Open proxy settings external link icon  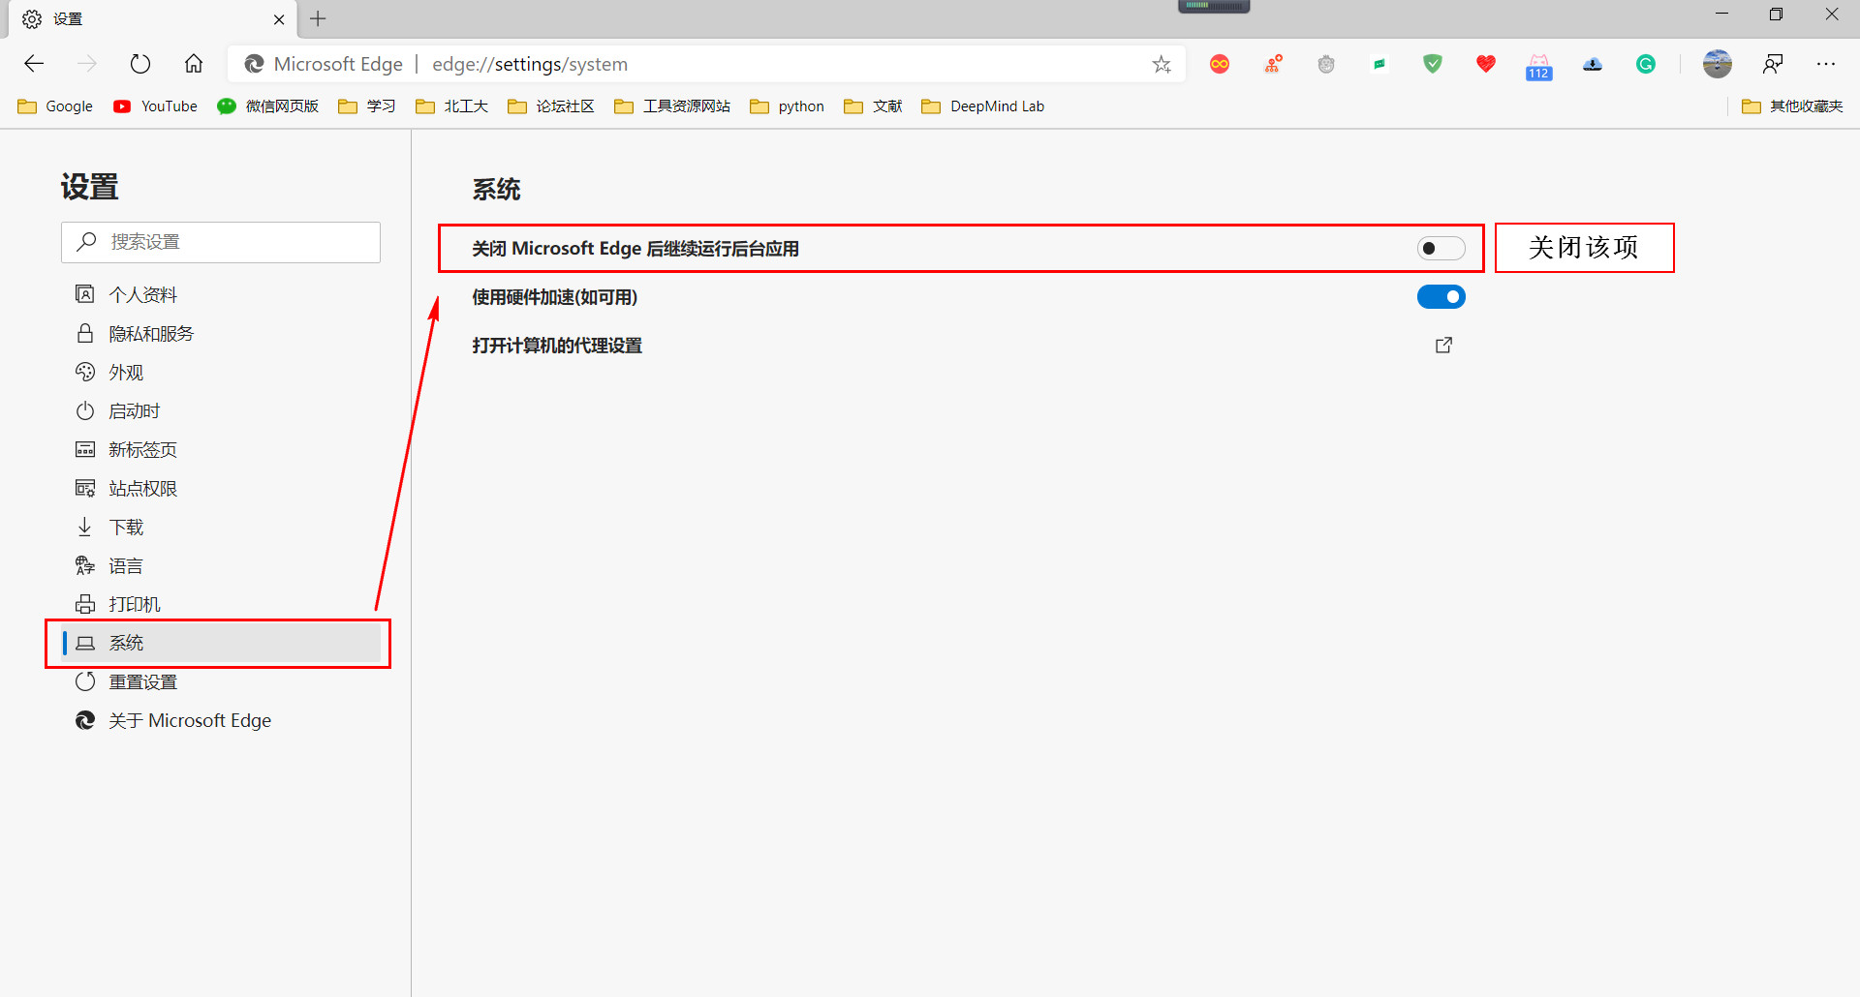(x=1443, y=345)
